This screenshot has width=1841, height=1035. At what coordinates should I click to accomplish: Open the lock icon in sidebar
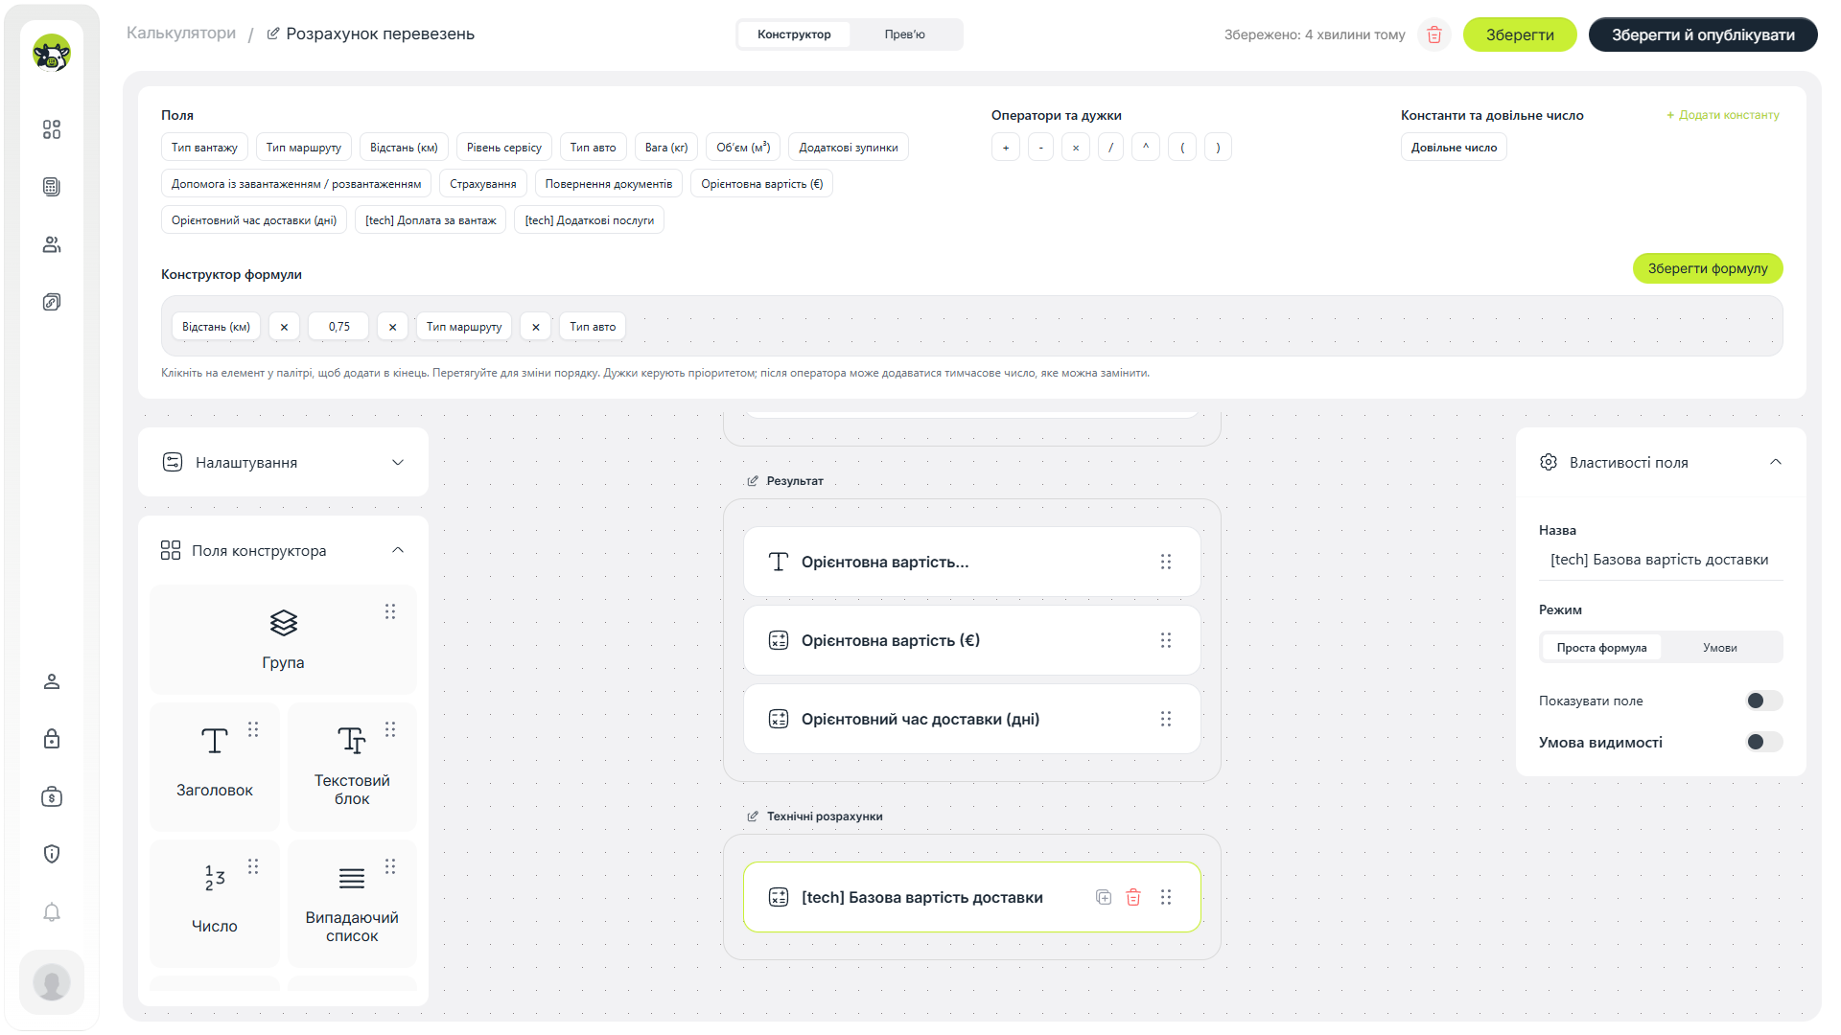coord(52,739)
